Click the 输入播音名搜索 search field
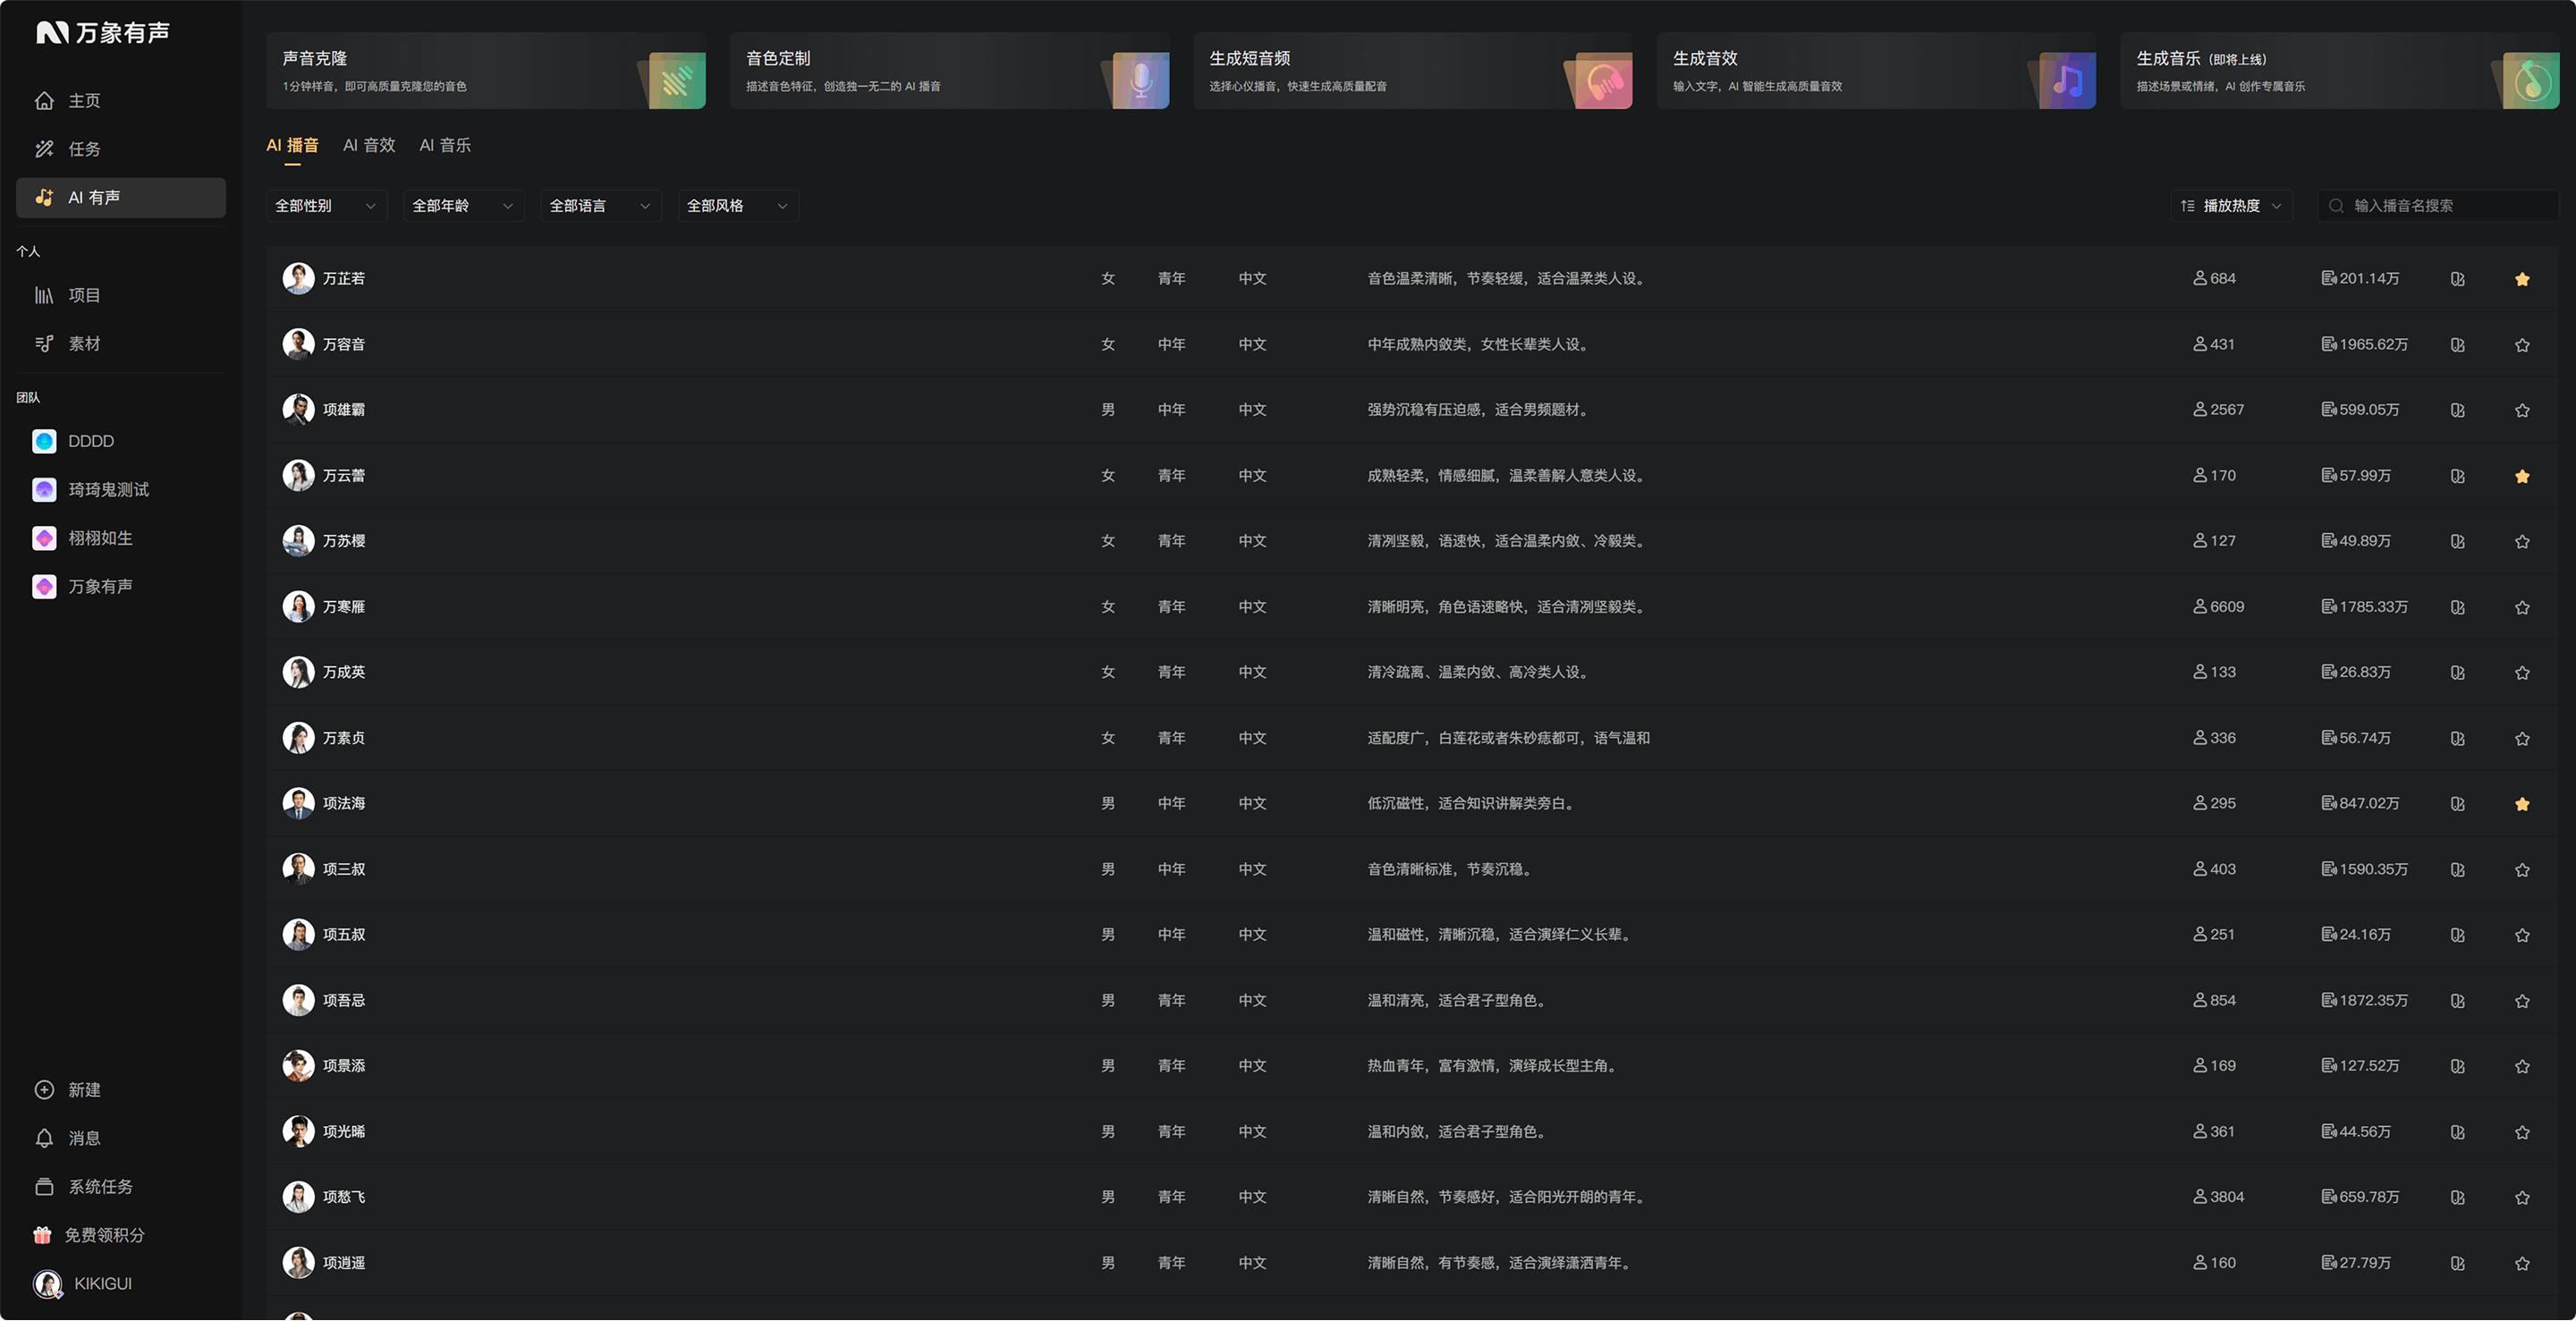This screenshot has height=1321, width=2576. coord(2438,206)
